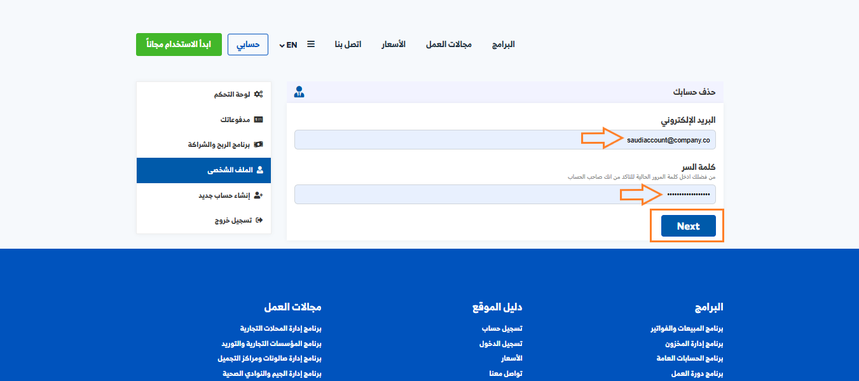Open footer link تسجيل الدخول
Image resolution: width=859 pixels, height=381 pixels.
click(x=500, y=343)
